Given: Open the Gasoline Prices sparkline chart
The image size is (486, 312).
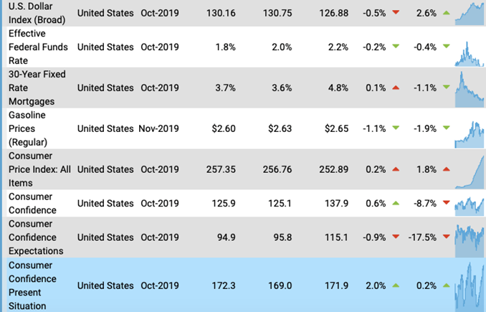Looking at the screenshot, I should [x=470, y=135].
